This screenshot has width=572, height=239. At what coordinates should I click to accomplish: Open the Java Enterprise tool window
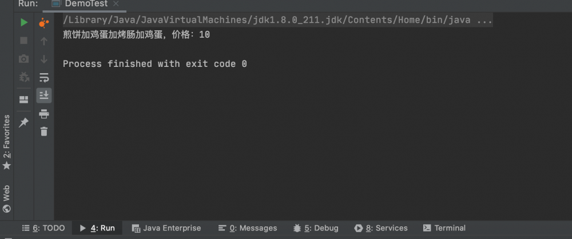[166, 228]
